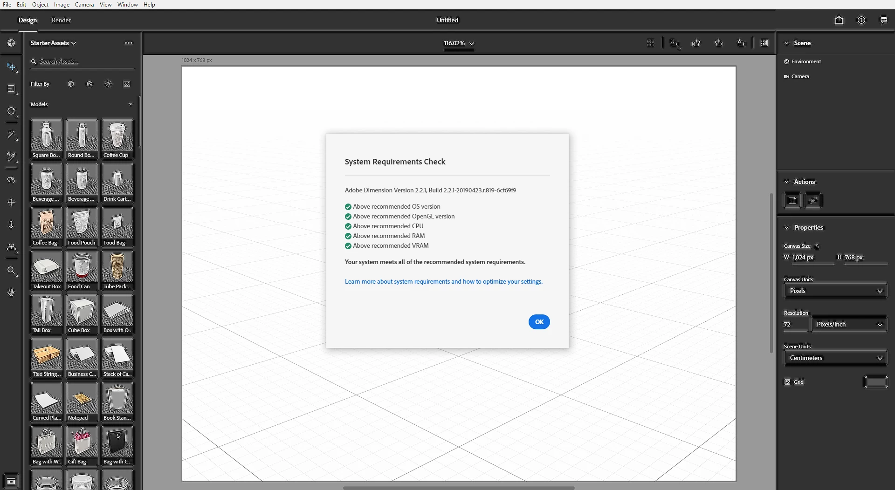The height and width of the screenshot is (490, 895).
Task: Select the Dolly camera tool
Action: click(x=11, y=225)
